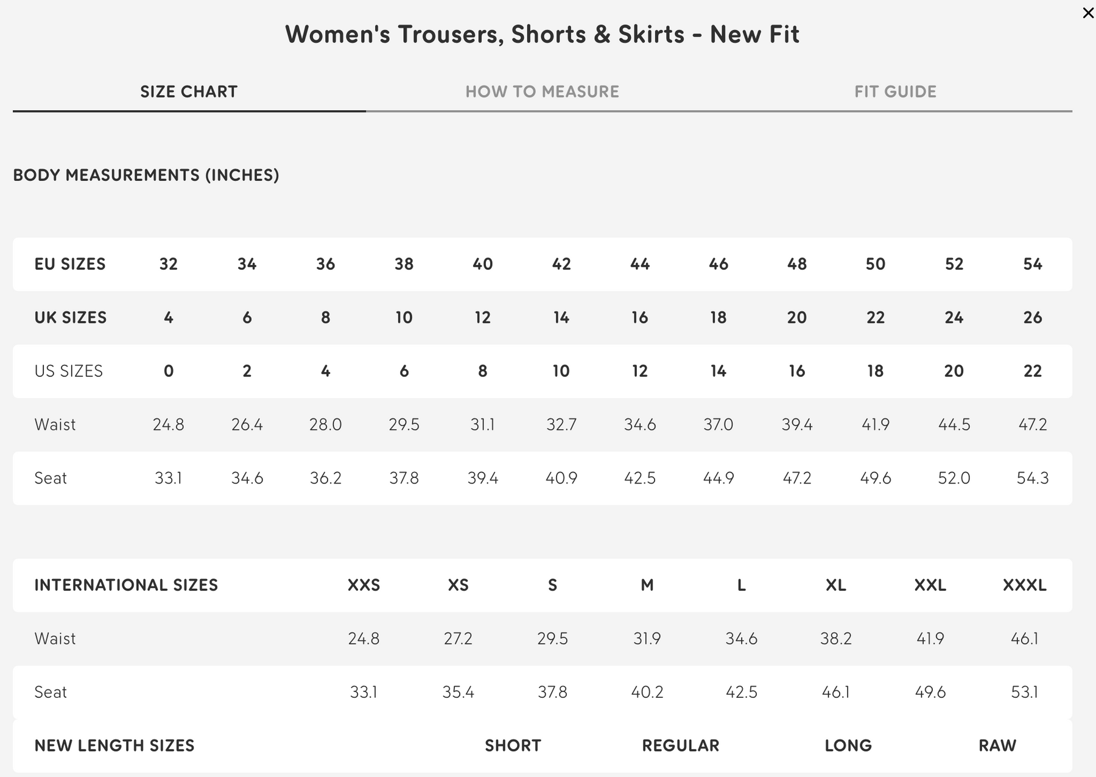
Task: Click the INTERNATIONAL SIZES row label
Action: pyautogui.click(x=126, y=586)
